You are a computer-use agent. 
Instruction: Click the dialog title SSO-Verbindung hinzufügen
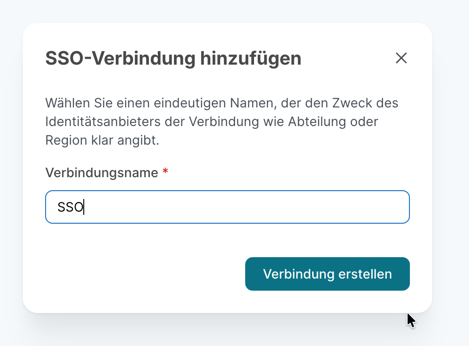(x=173, y=58)
